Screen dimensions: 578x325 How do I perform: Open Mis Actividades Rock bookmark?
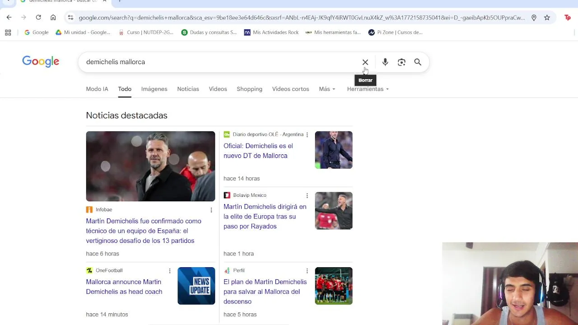coord(271,32)
